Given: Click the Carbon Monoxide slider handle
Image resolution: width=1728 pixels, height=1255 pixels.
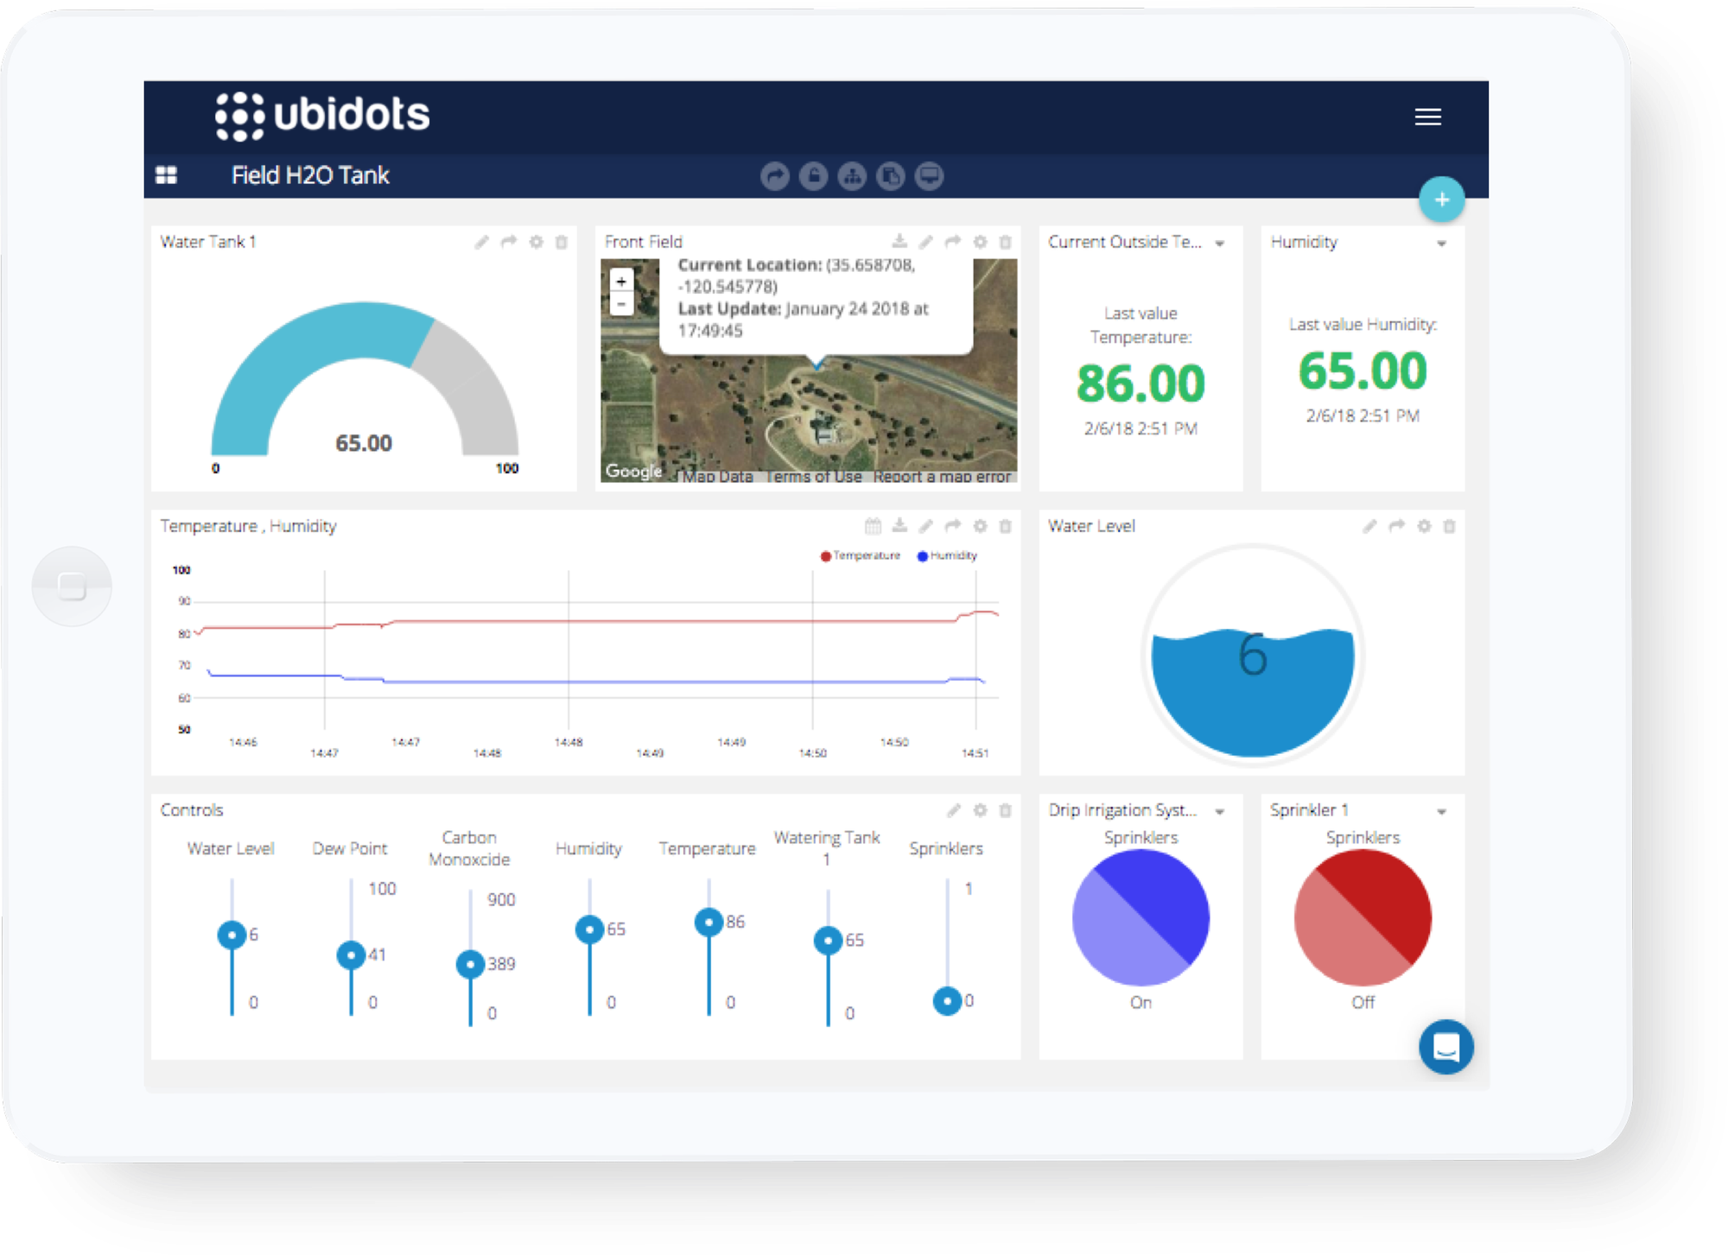Looking at the screenshot, I should [x=470, y=964].
